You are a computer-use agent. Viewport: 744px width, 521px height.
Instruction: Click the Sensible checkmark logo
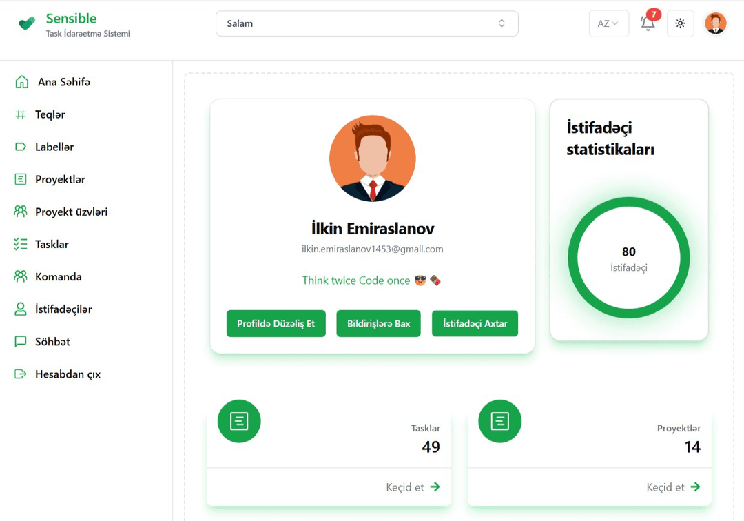(27, 23)
